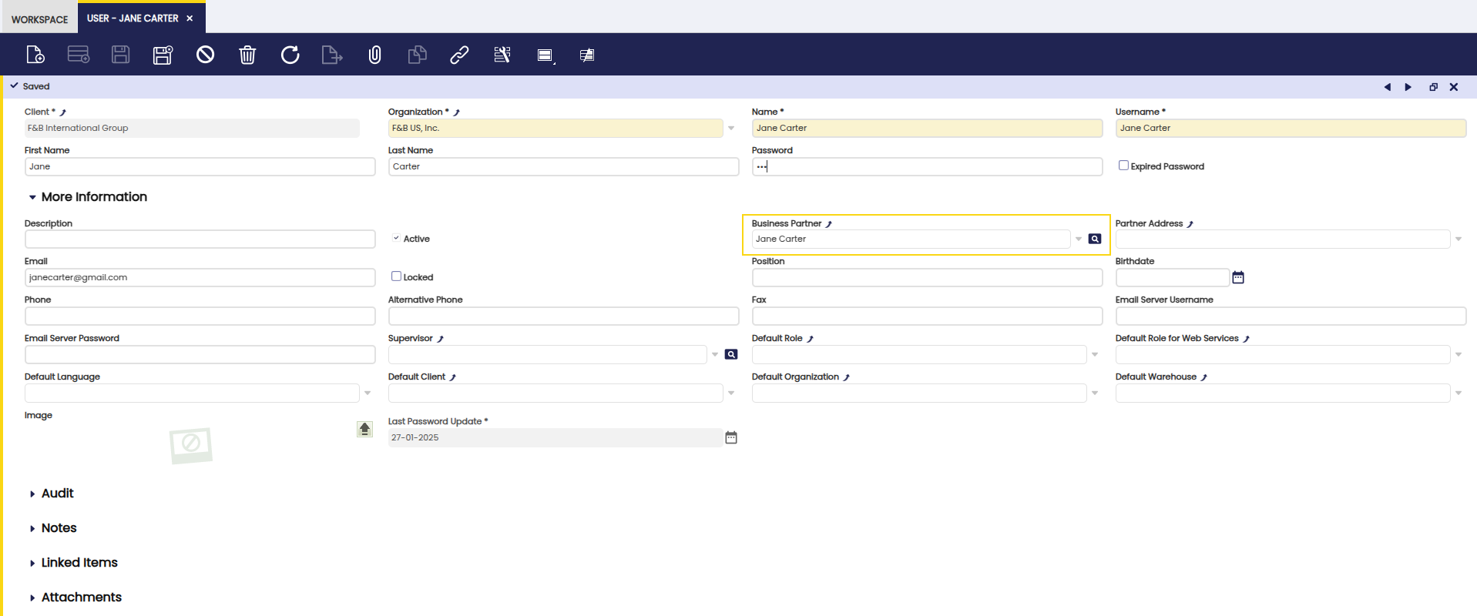Follow the Supervisor label link
The height and width of the screenshot is (616, 1477).
pyautogui.click(x=441, y=339)
